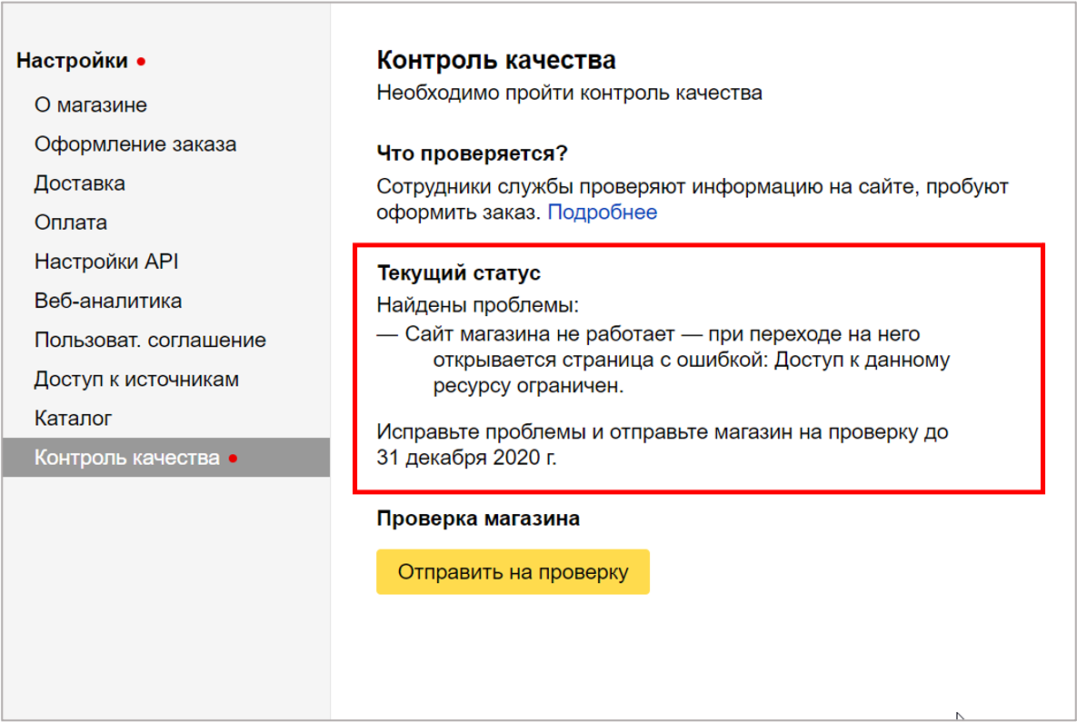This screenshot has height=722, width=1077.
Task: Click the Проверка магазина heading
Action: tap(477, 519)
